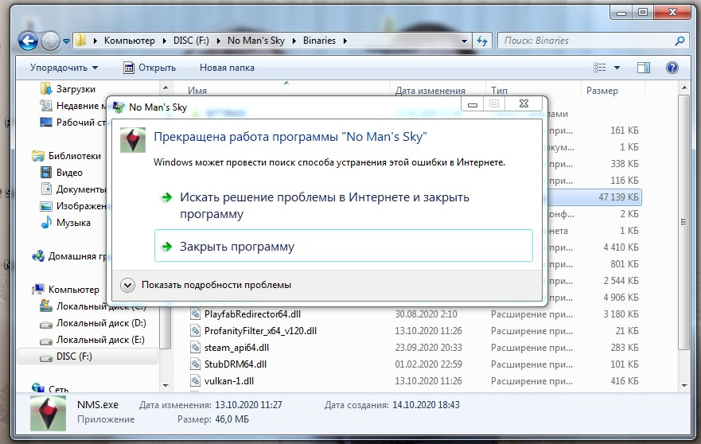Open Загрузки in the navigation pane
The image size is (701, 444).
[x=76, y=89]
